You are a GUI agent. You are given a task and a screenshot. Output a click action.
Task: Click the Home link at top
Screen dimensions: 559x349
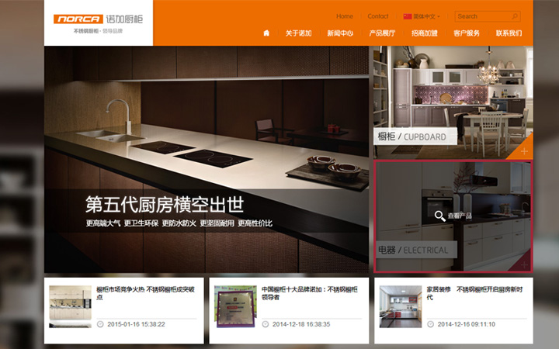[345, 16]
